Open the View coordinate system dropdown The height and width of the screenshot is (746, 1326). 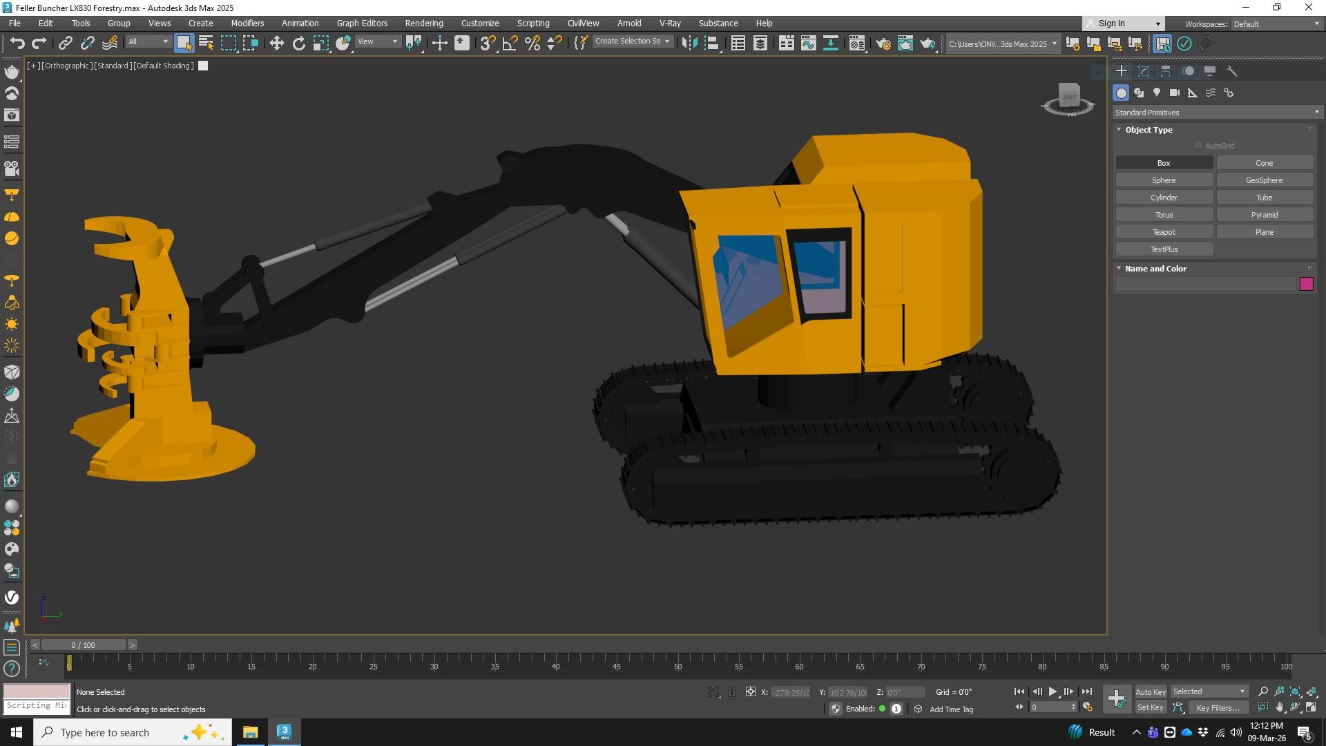377,41
